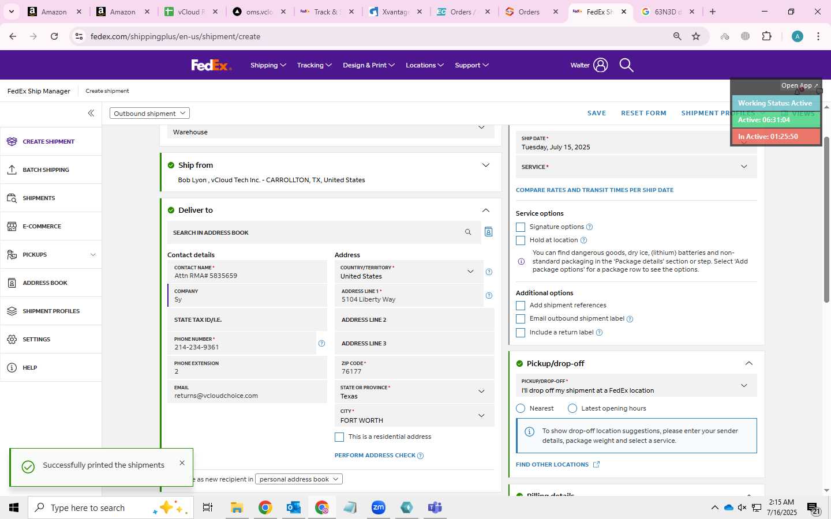Collapse the left sidebar with double chevron
This screenshot has height=519, width=831.
(x=91, y=113)
